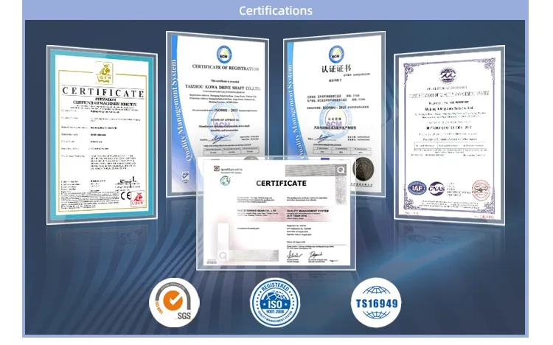Click the CERTIFICATE heading on center document
Image resolution: width=553 pixels, height=345 pixels.
pos(280,183)
